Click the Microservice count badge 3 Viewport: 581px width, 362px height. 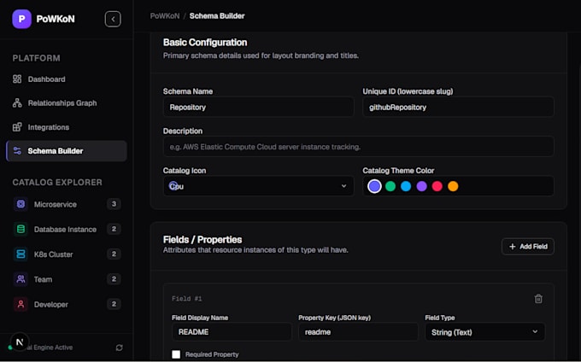[114, 204]
